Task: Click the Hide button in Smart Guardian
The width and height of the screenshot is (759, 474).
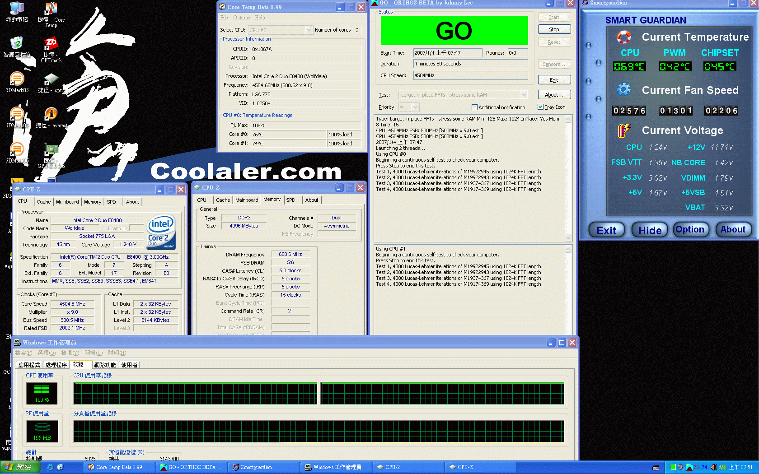Action: (x=650, y=230)
